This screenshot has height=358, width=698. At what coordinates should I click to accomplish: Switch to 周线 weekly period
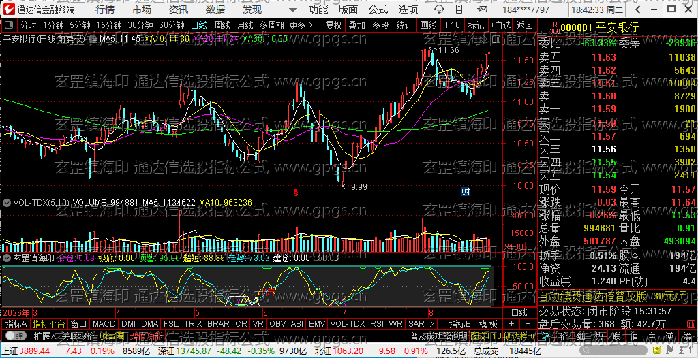(x=222, y=26)
